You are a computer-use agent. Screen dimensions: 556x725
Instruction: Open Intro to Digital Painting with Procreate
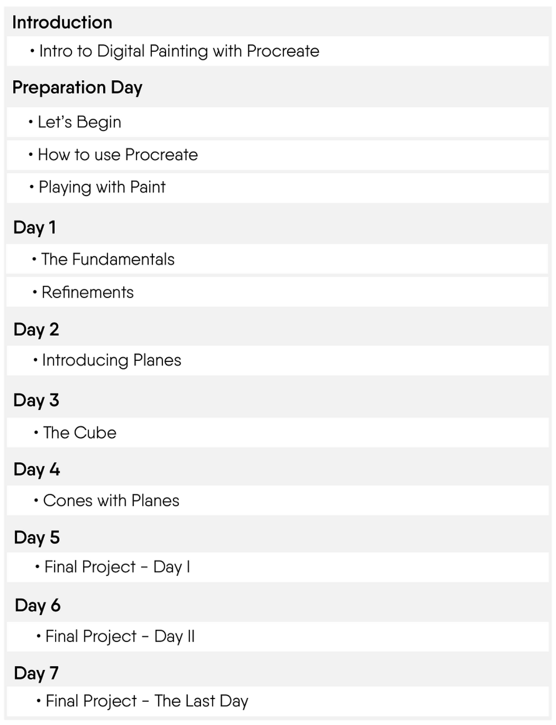(x=179, y=51)
